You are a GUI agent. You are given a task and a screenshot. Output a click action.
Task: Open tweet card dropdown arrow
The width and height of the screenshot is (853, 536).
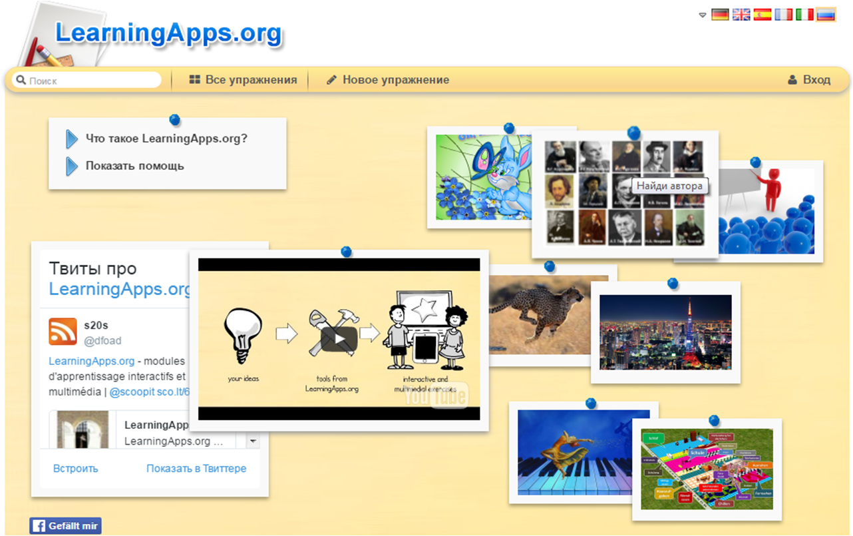point(253,441)
